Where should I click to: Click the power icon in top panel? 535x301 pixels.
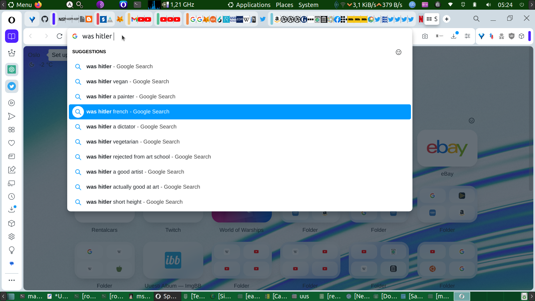[x=522, y=5]
